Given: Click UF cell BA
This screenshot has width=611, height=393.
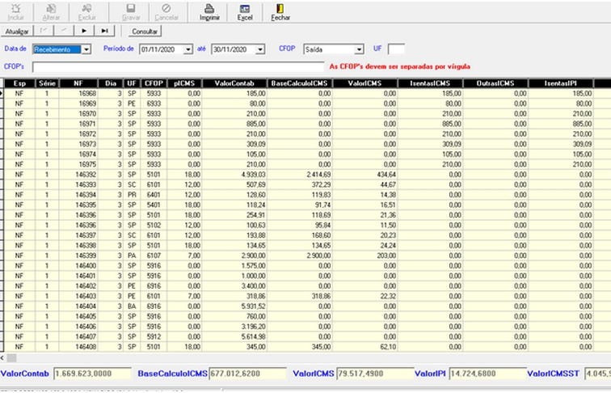Looking at the screenshot, I should tap(132, 306).
